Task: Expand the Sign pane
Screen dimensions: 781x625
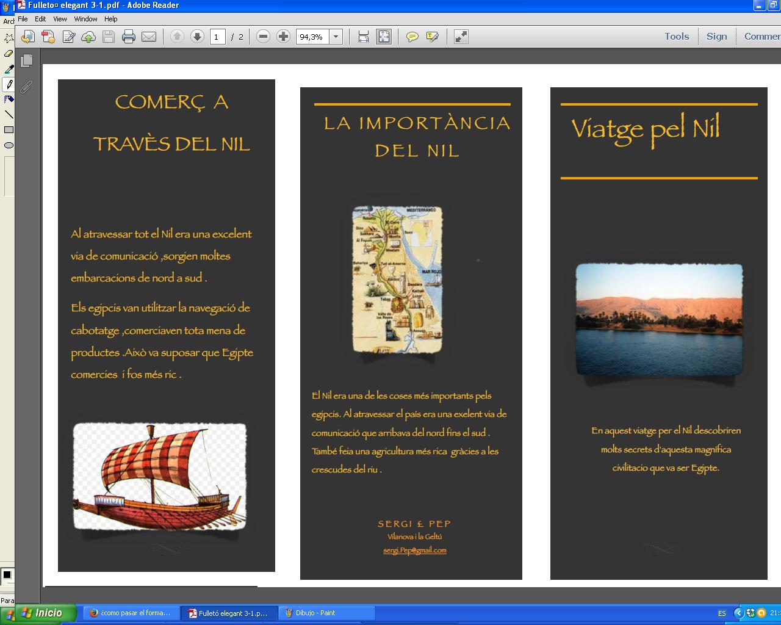Action: [716, 37]
